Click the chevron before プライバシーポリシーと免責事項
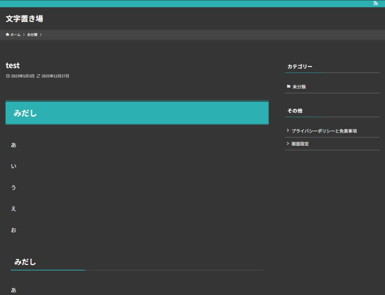385x295 pixels. point(288,131)
